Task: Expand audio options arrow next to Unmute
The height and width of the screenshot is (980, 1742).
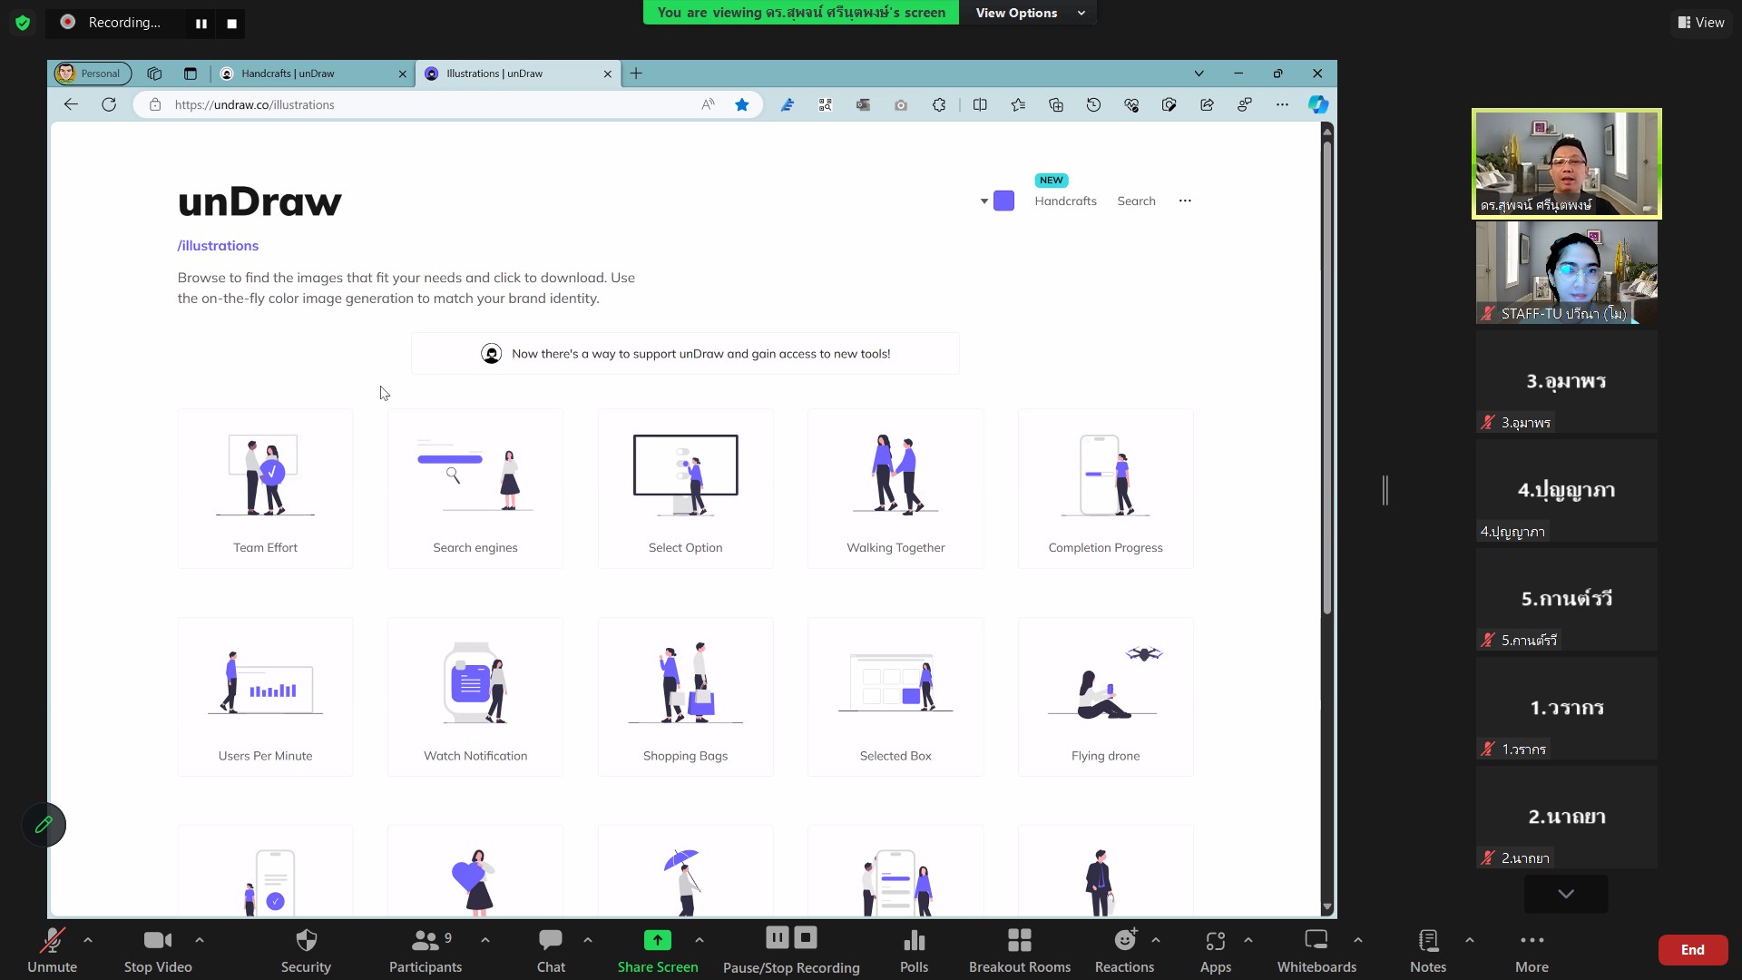Action: click(88, 940)
